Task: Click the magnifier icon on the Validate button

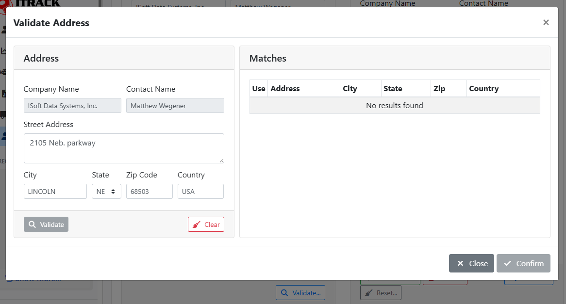Action: pos(31,224)
